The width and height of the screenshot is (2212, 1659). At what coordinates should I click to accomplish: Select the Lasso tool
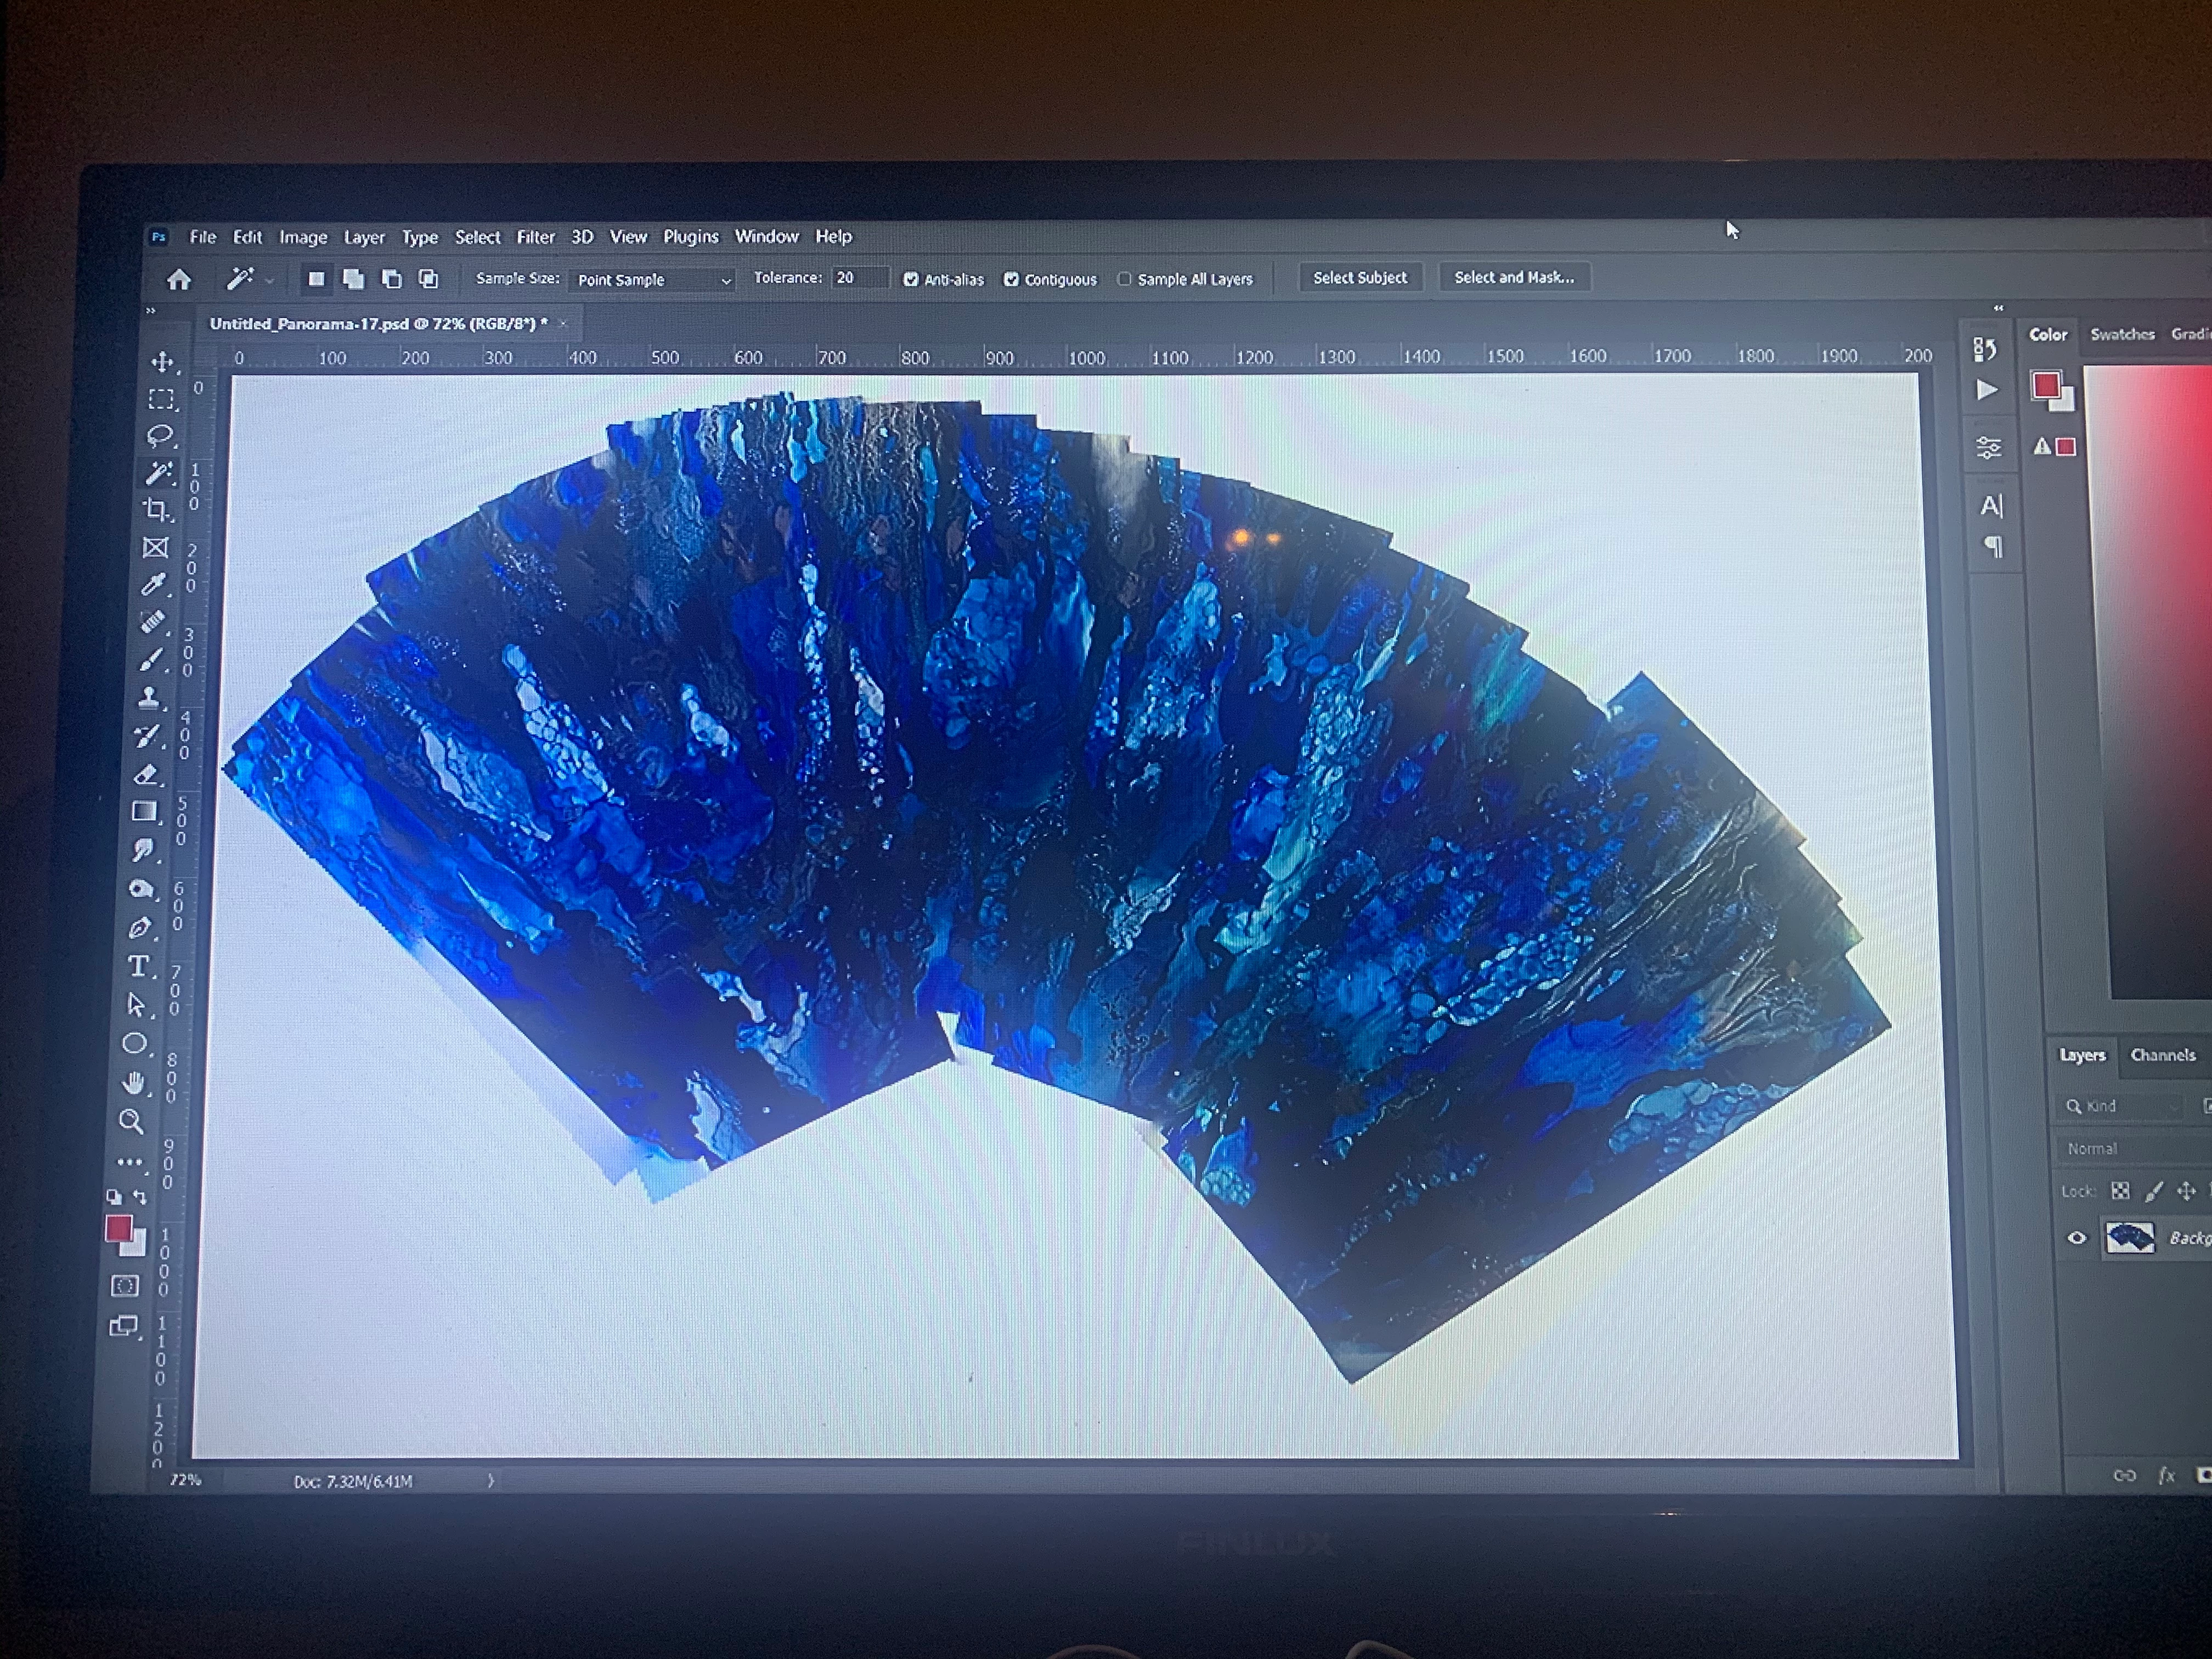[159, 436]
